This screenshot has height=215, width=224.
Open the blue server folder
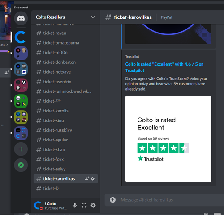21,69
